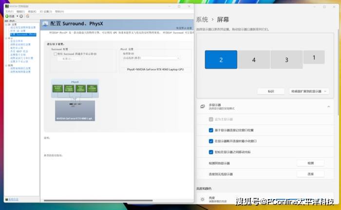341x210 pixels.
Task: Click the 检测 button for other displays
Action: [311, 163]
